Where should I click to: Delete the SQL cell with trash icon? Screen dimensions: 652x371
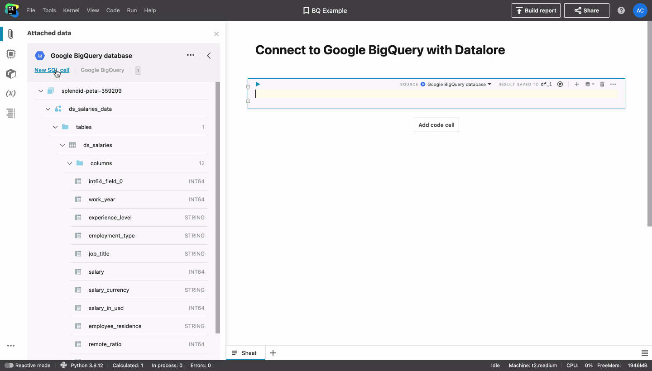tap(602, 84)
